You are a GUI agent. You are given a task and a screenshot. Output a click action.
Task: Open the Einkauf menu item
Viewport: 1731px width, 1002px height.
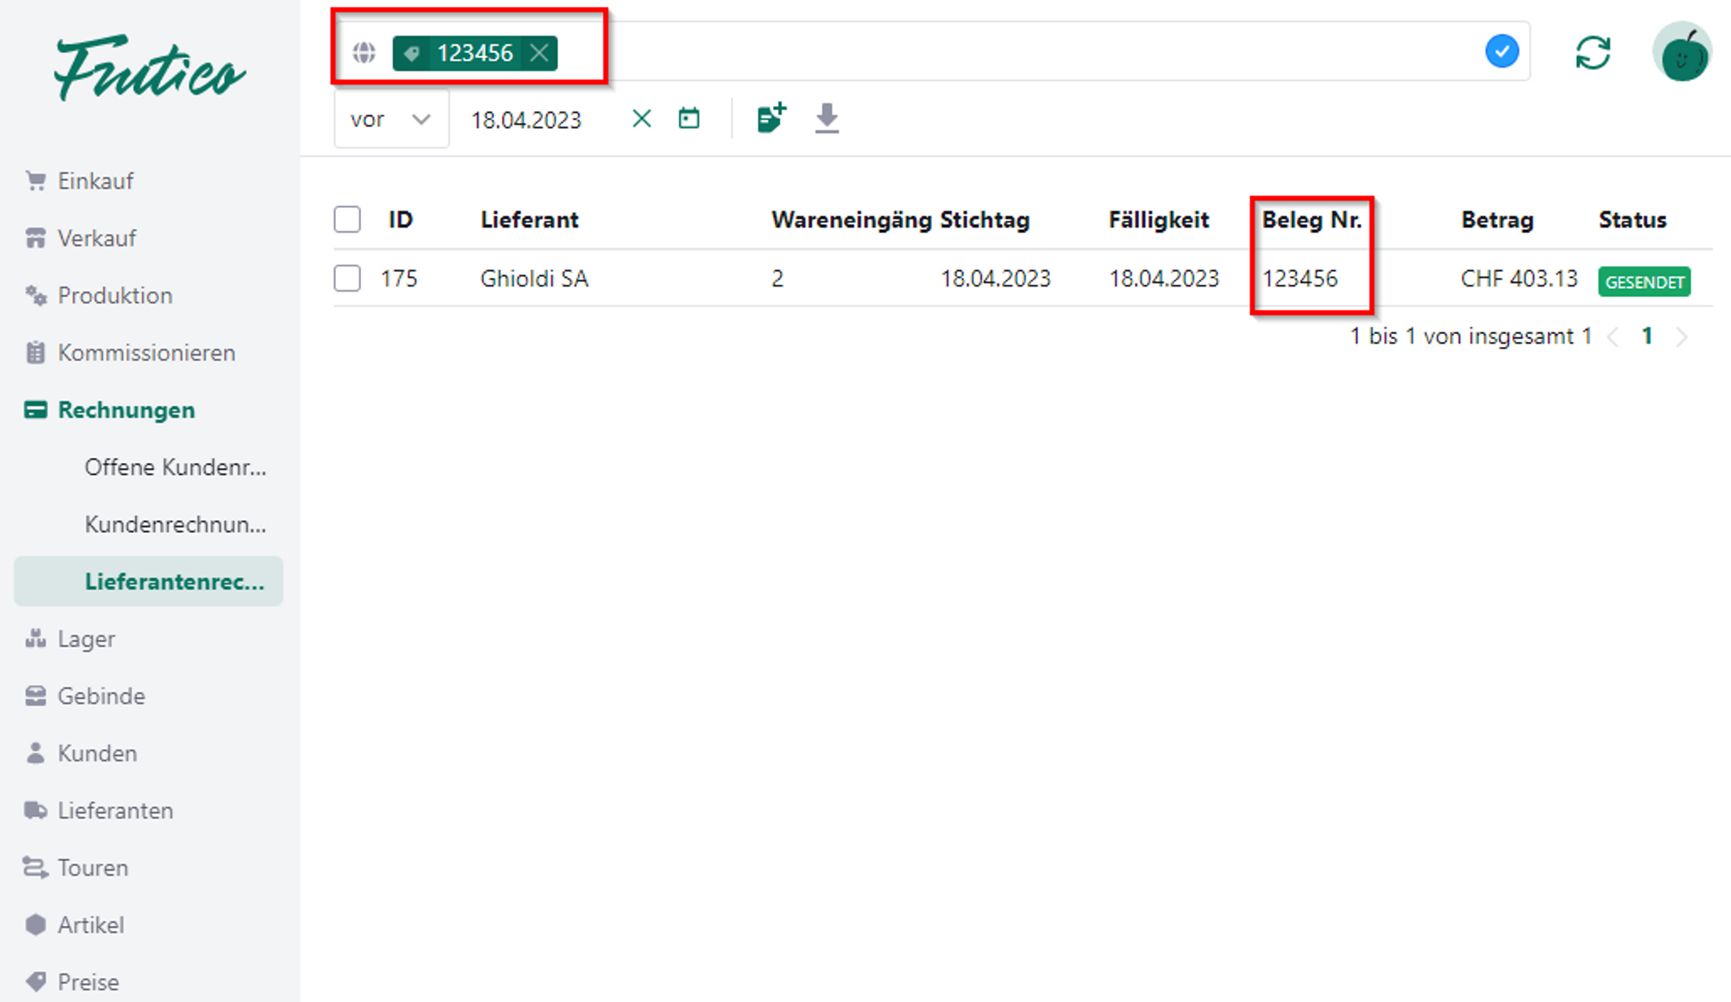click(95, 181)
